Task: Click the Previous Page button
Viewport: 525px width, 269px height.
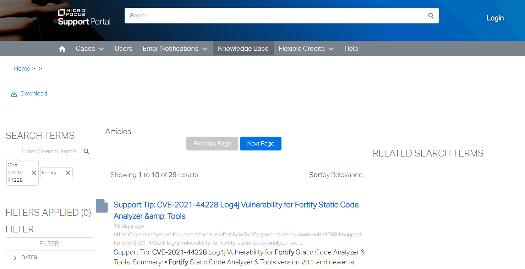Action: coord(212,143)
